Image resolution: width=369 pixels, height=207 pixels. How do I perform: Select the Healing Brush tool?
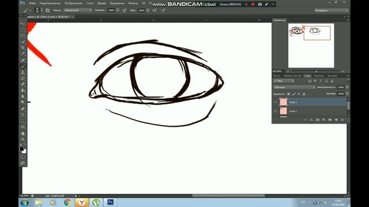coord(23,60)
